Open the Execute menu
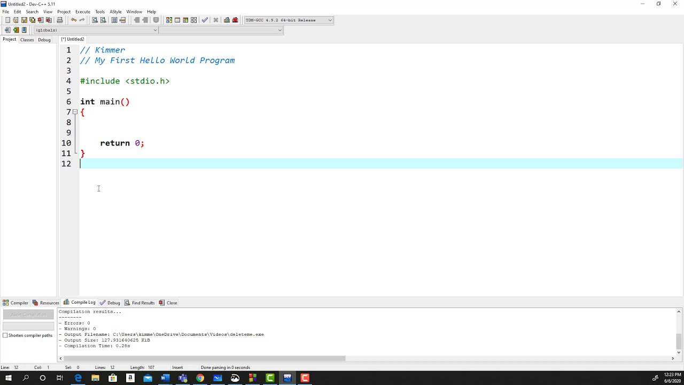 (x=83, y=11)
